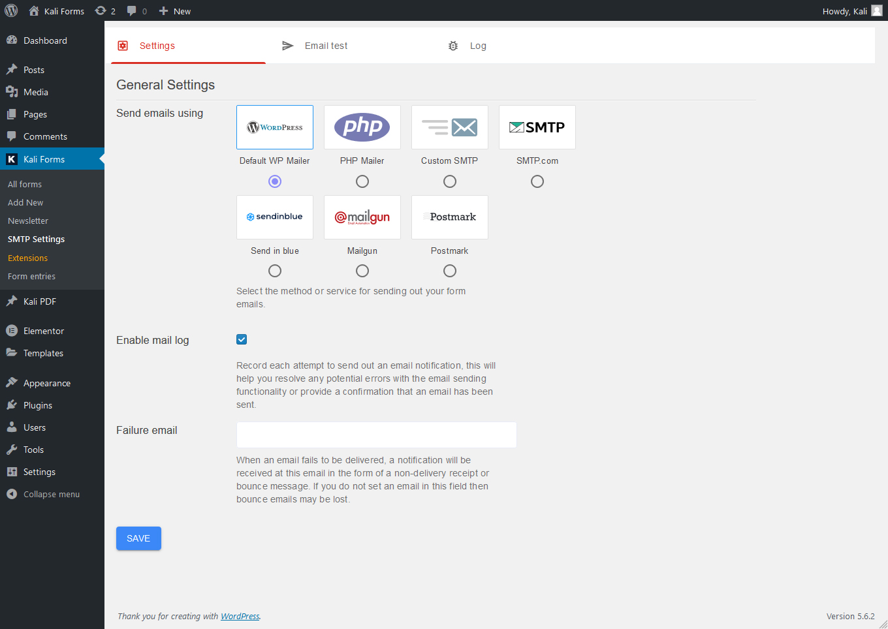Open All forms submenu item
Viewport: 888px width, 629px height.
25,184
